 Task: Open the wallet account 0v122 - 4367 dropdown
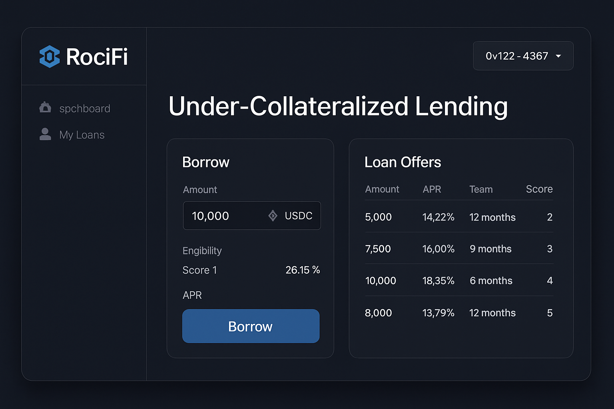(x=516, y=56)
